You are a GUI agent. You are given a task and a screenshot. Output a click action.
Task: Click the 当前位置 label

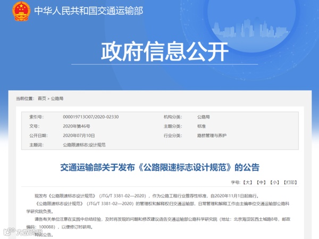(25, 99)
